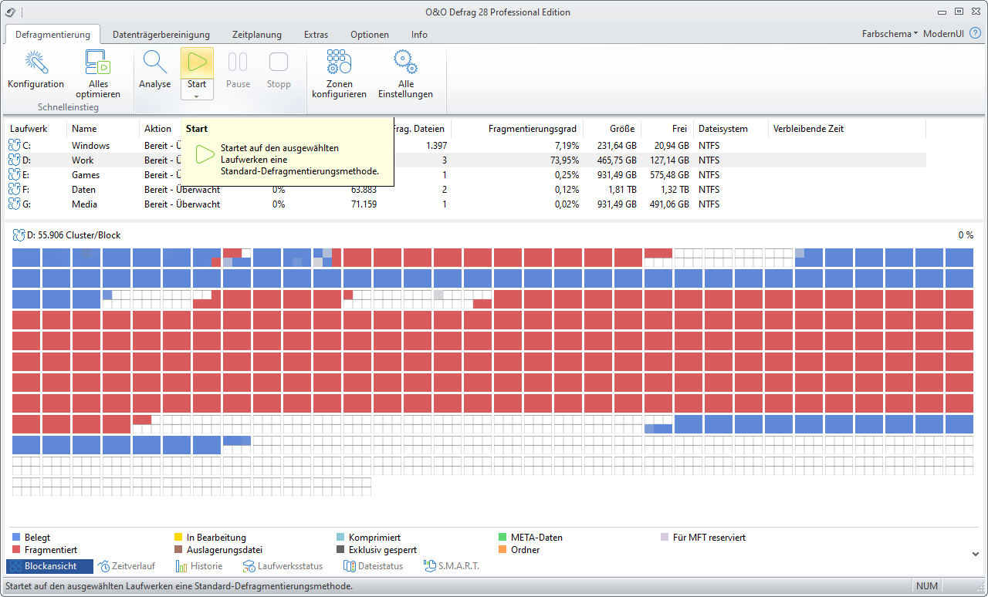Click the brown Auslagerungsdatei legend swatch

coord(178,550)
